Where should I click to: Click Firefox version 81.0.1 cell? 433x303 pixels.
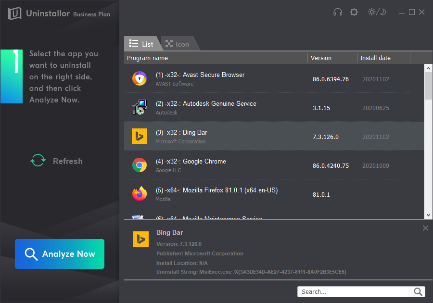tap(321, 195)
